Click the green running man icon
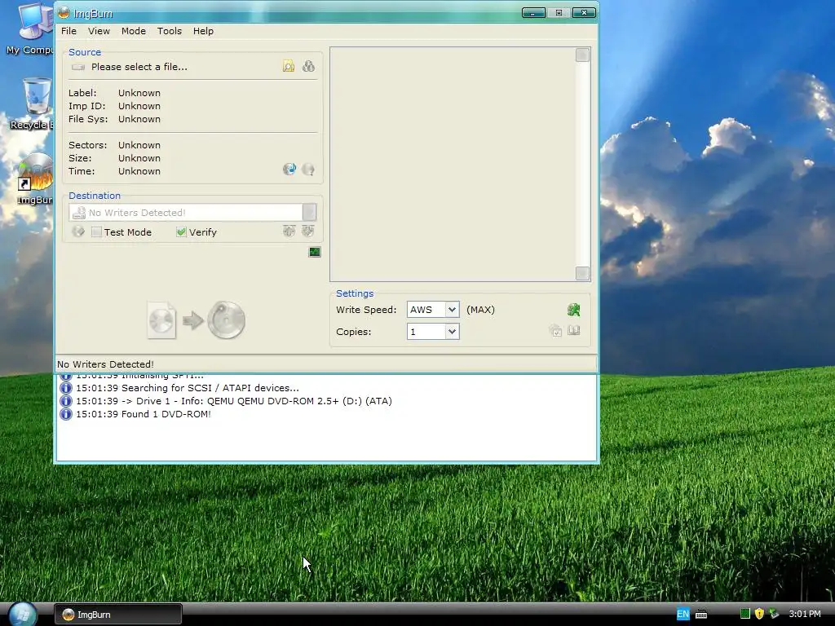 (573, 310)
